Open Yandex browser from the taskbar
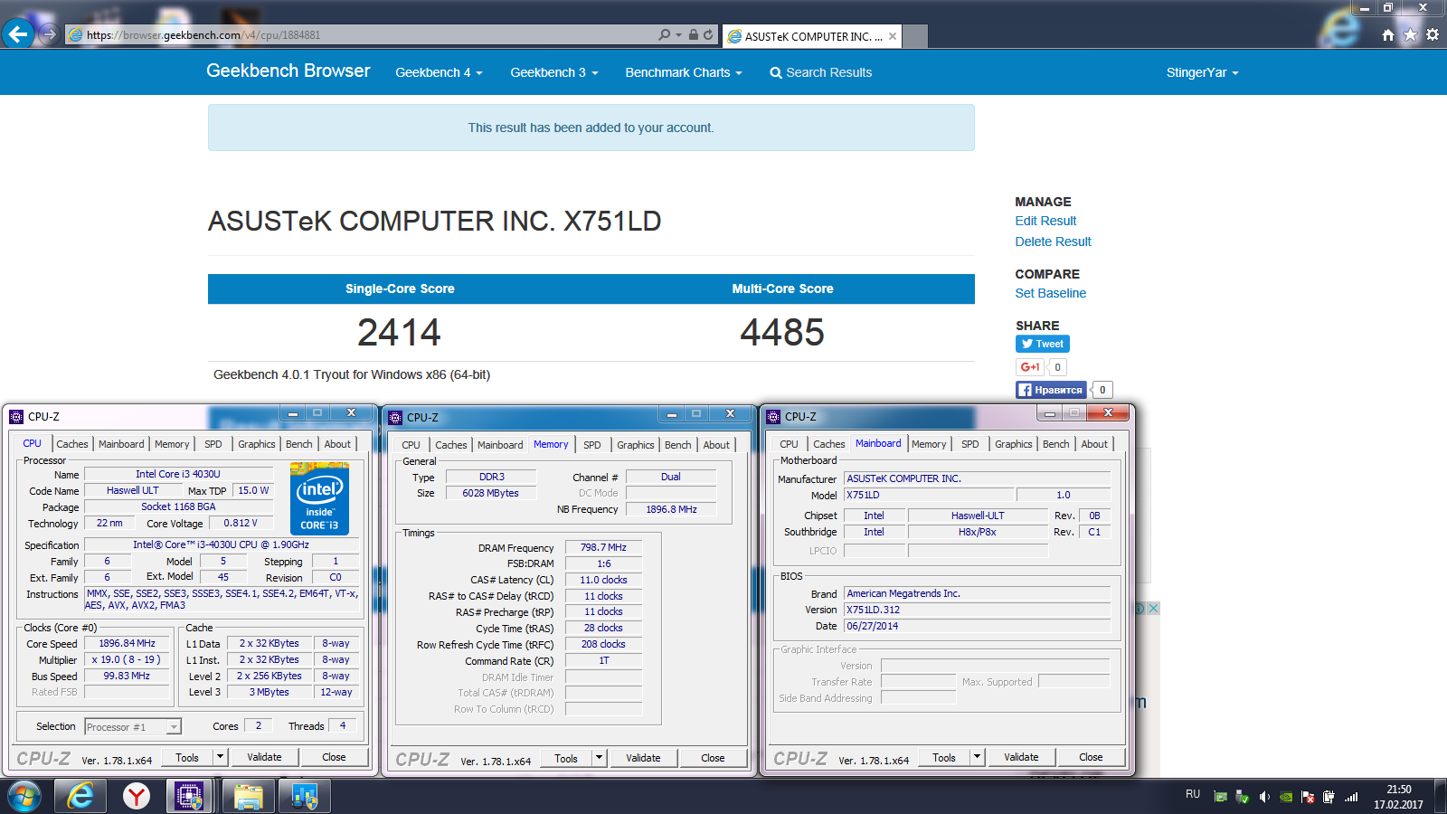The width and height of the screenshot is (1447, 814). (137, 796)
